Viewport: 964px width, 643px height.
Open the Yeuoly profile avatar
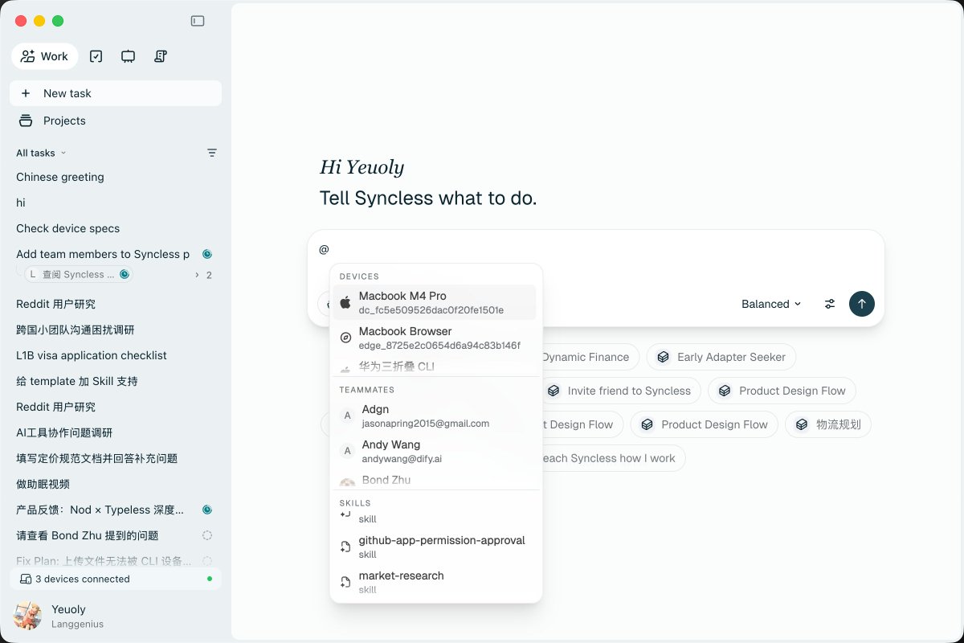pyautogui.click(x=27, y=616)
